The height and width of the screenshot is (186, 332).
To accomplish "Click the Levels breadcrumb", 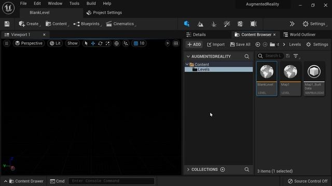I will 295,44.
